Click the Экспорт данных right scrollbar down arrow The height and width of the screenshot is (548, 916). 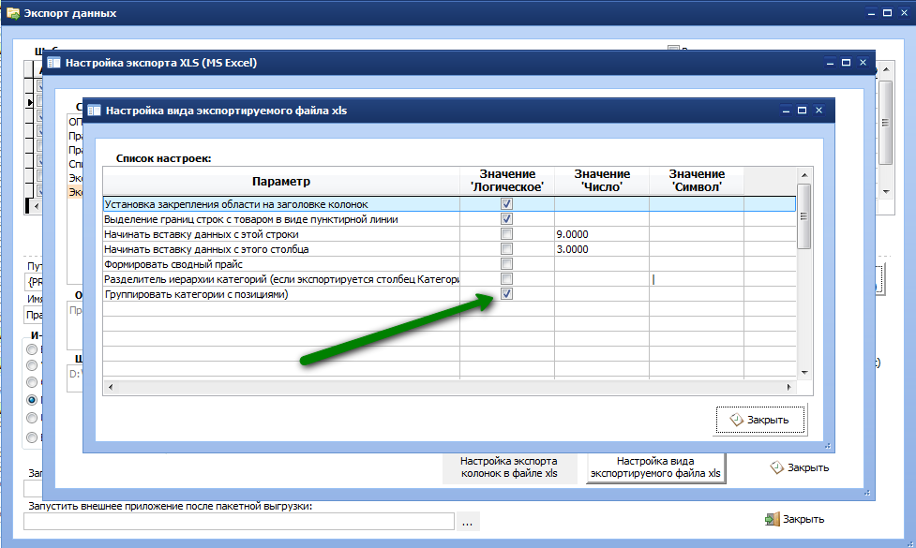(x=886, y=191)
